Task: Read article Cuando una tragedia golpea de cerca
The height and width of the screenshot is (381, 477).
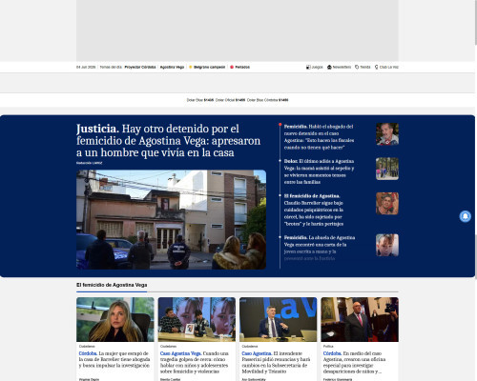Action: point(195,362)
